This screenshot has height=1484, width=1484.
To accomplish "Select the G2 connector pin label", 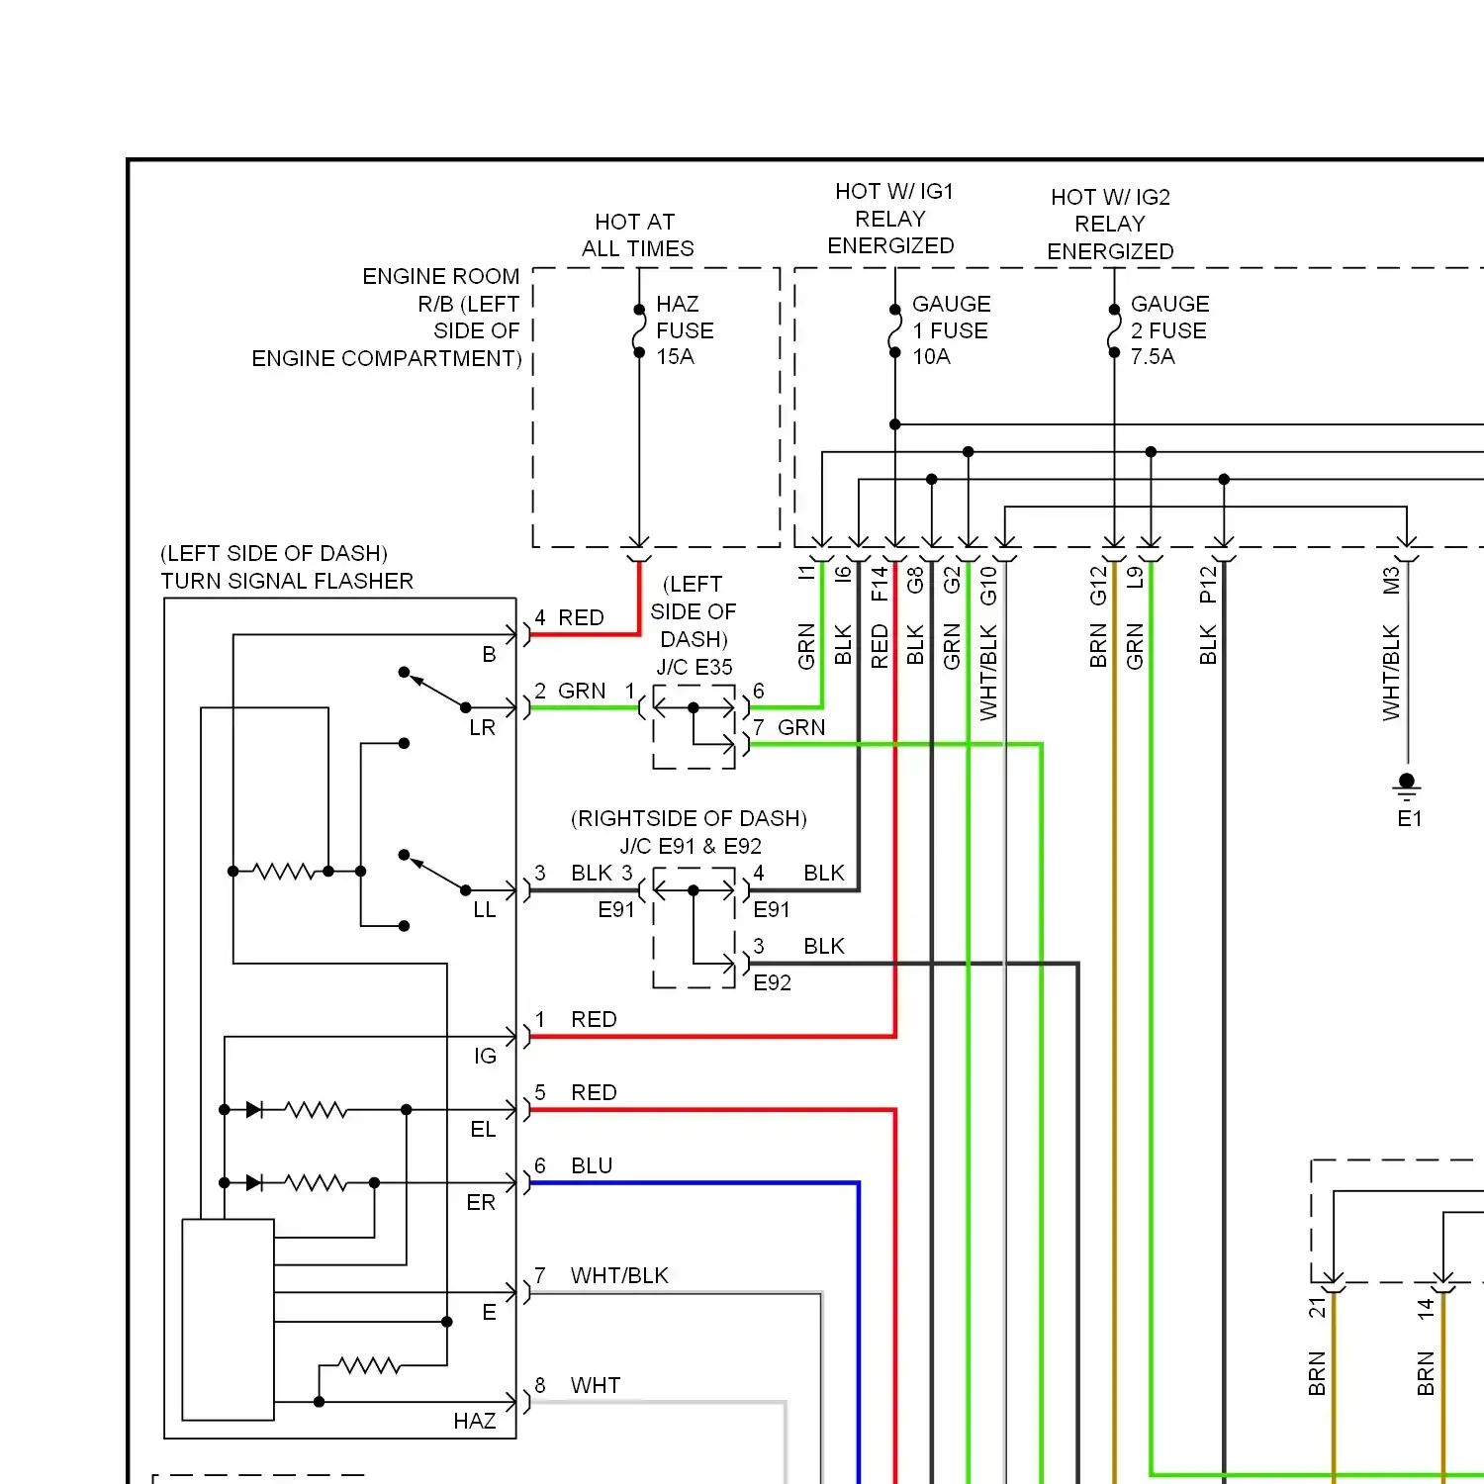I will pos(952,579).
